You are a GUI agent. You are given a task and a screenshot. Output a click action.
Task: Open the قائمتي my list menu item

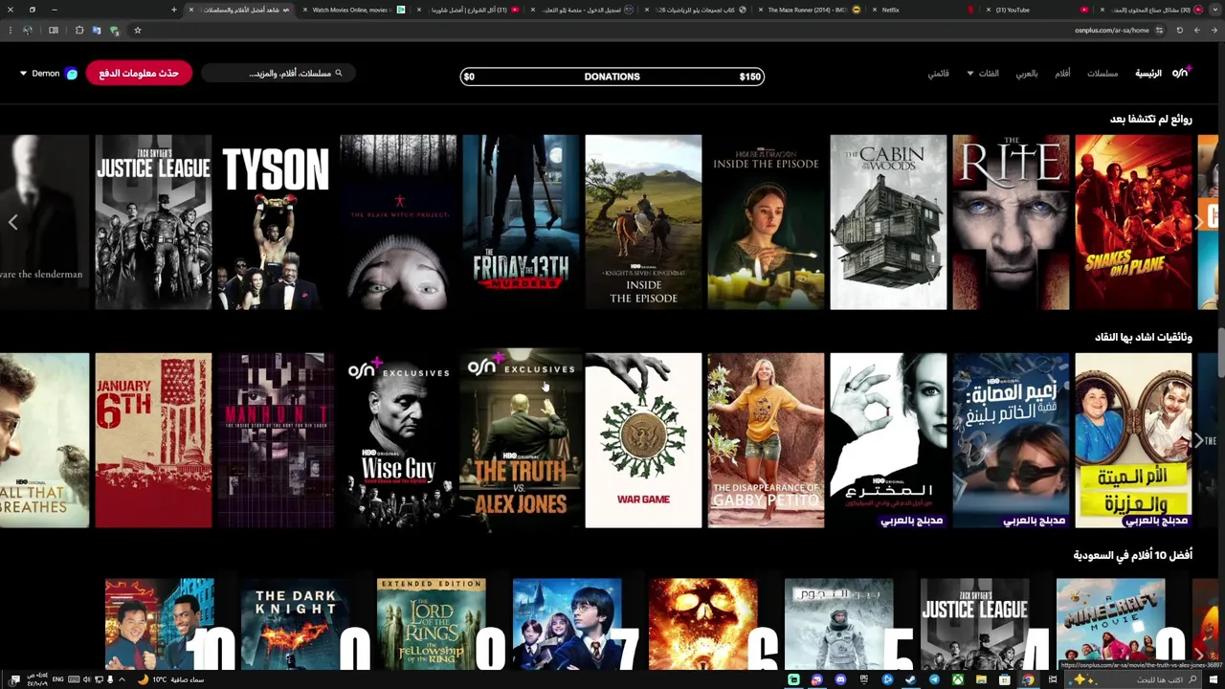(938, 74)
